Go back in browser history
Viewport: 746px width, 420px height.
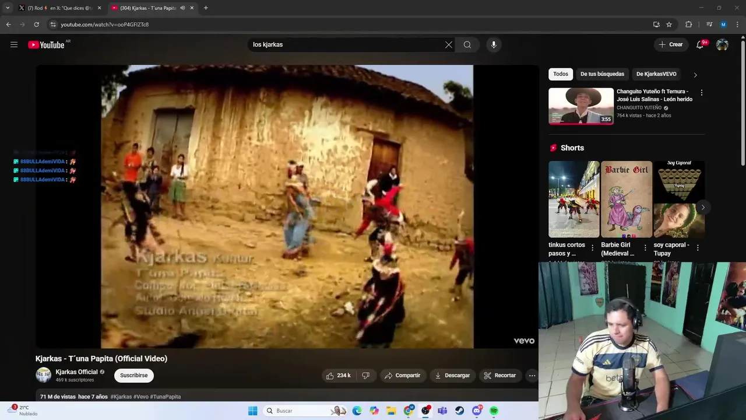click(x=8, y=24)
